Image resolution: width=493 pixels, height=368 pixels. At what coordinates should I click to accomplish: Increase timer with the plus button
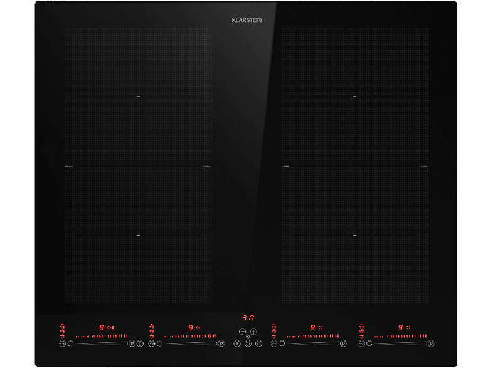pos(253,332)
